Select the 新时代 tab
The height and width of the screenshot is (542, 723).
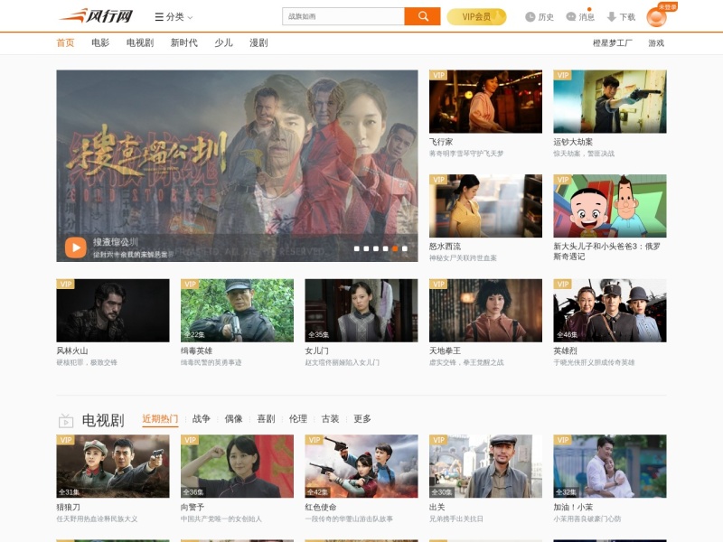pos(184,42)
